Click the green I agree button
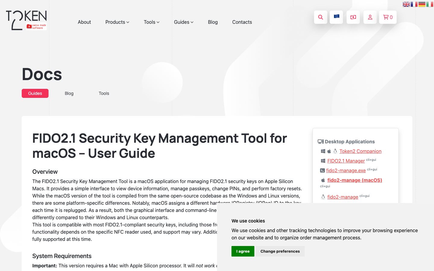 point(243,251)
